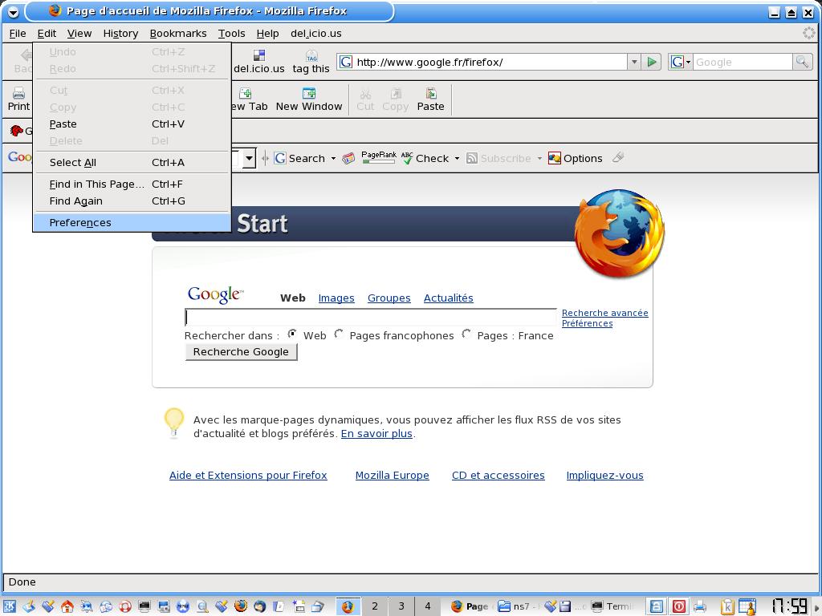This screenshot has height=616, width=822.
Task: Expand the Subscribe dropdown arrow
Action: point(539,158)
